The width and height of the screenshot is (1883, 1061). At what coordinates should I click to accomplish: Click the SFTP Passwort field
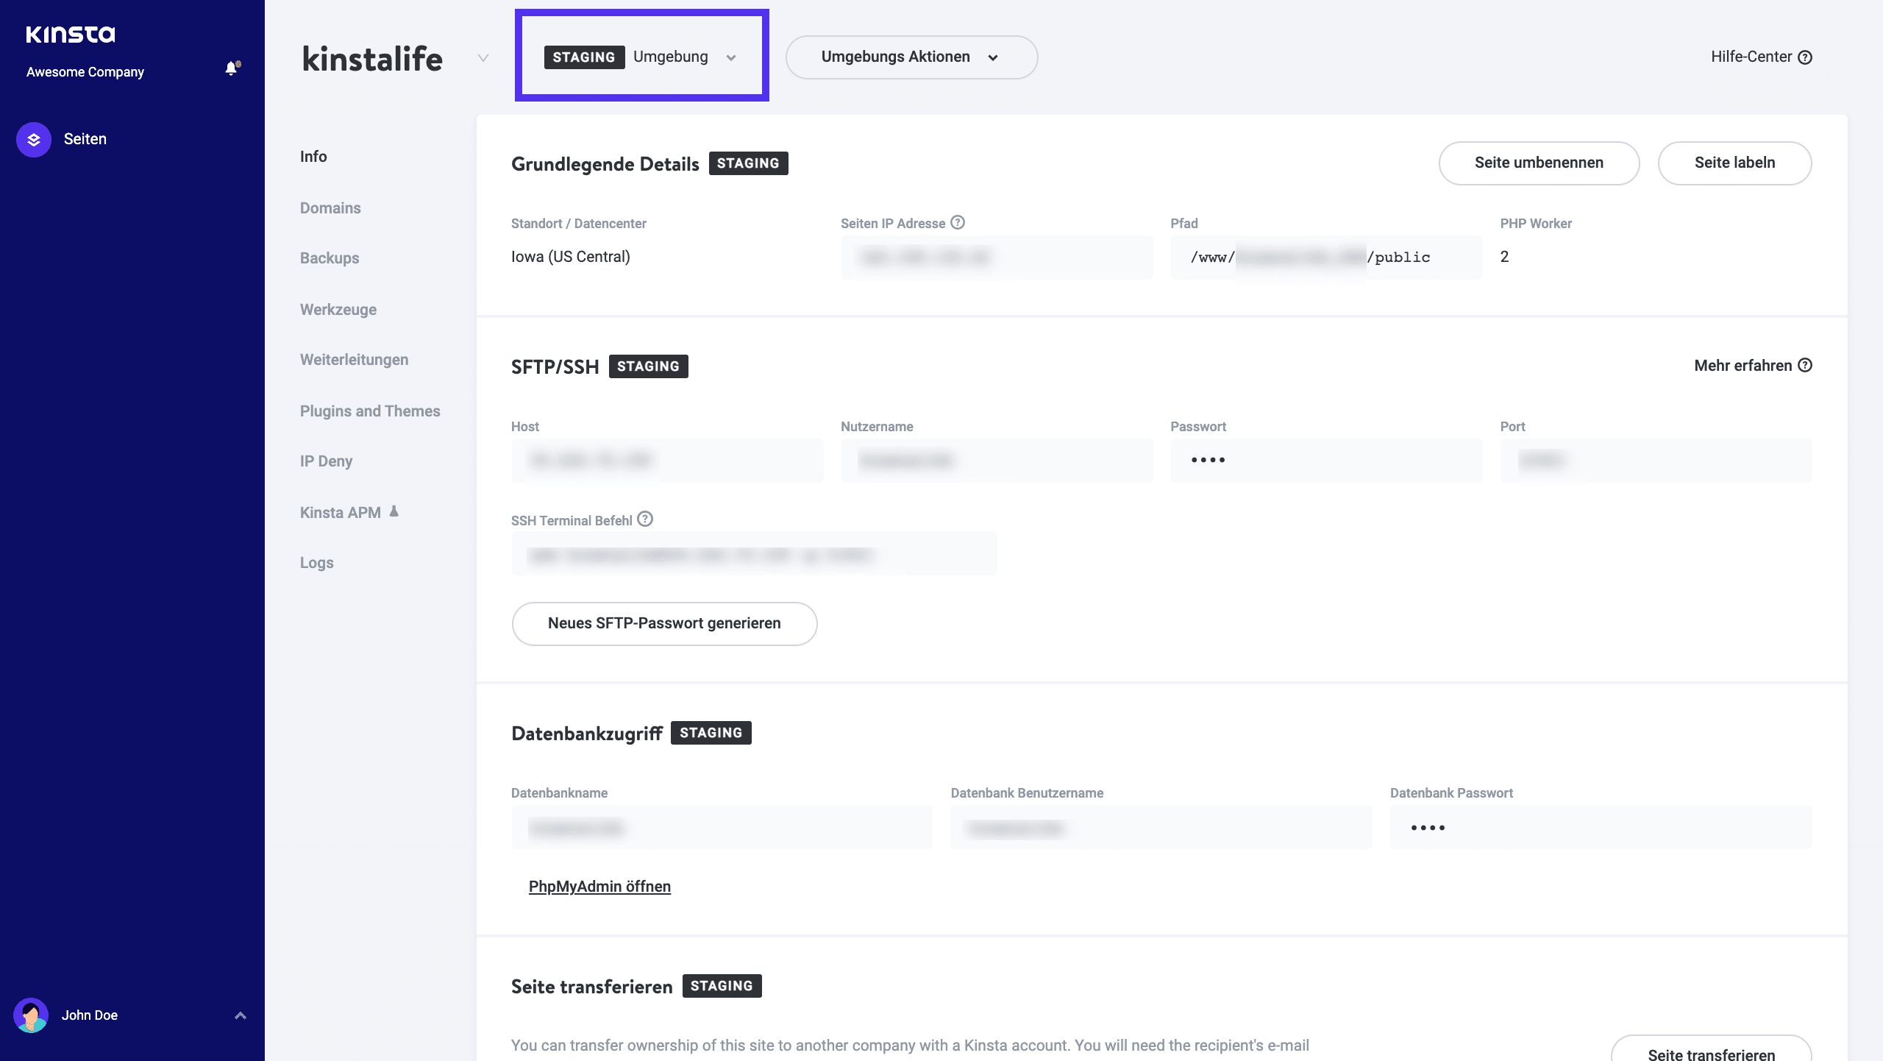coord(1325,461)
